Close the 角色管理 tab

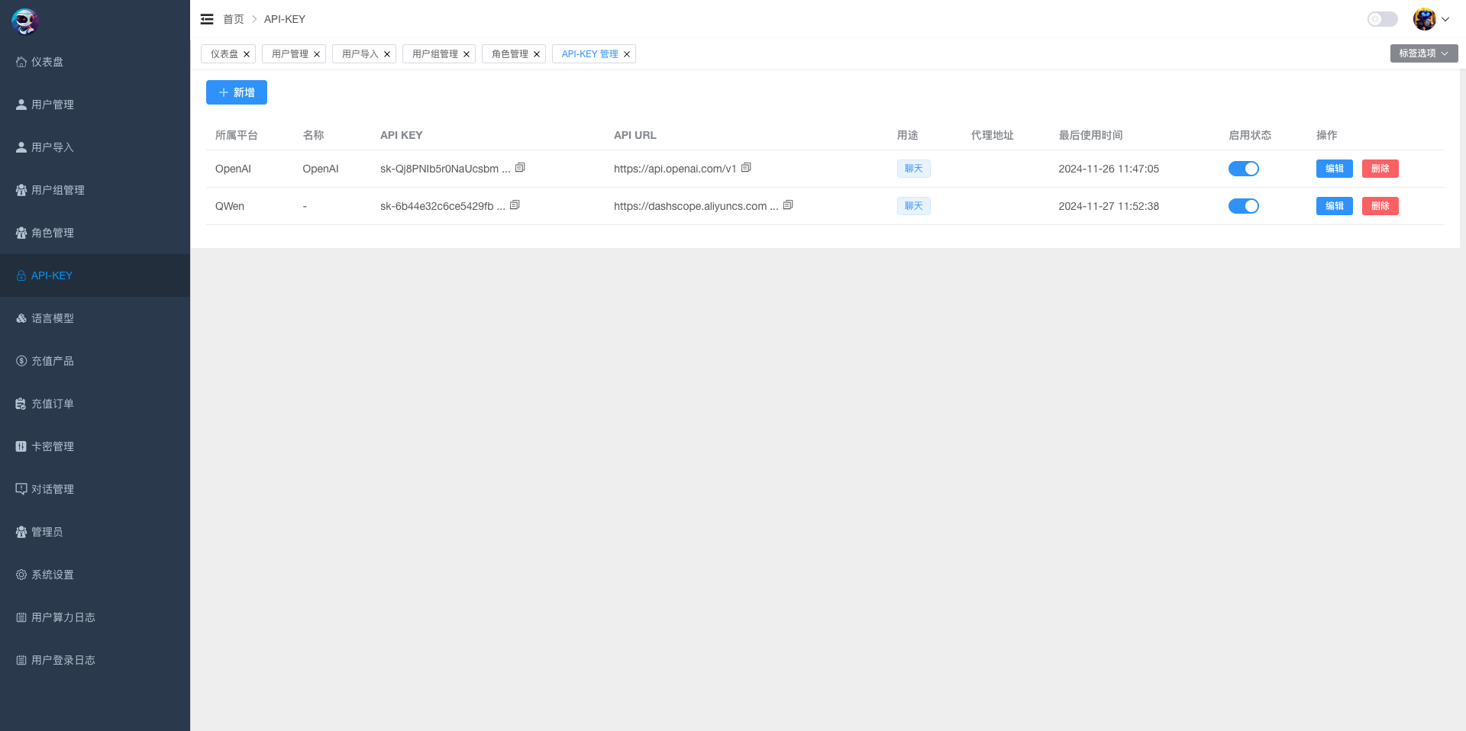click(537, 54)
